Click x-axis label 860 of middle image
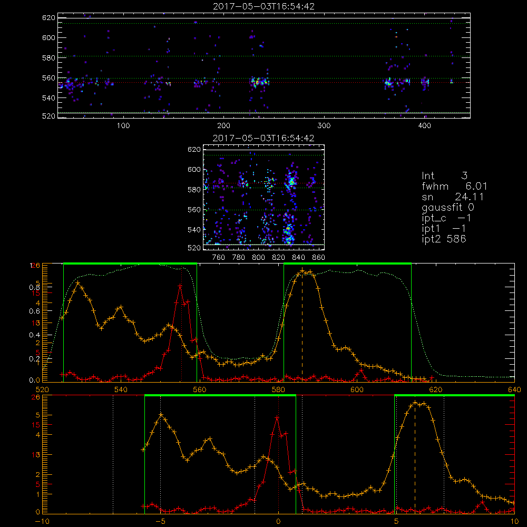The width and height of the screenshot is (527, 527). tap(319, 258)
